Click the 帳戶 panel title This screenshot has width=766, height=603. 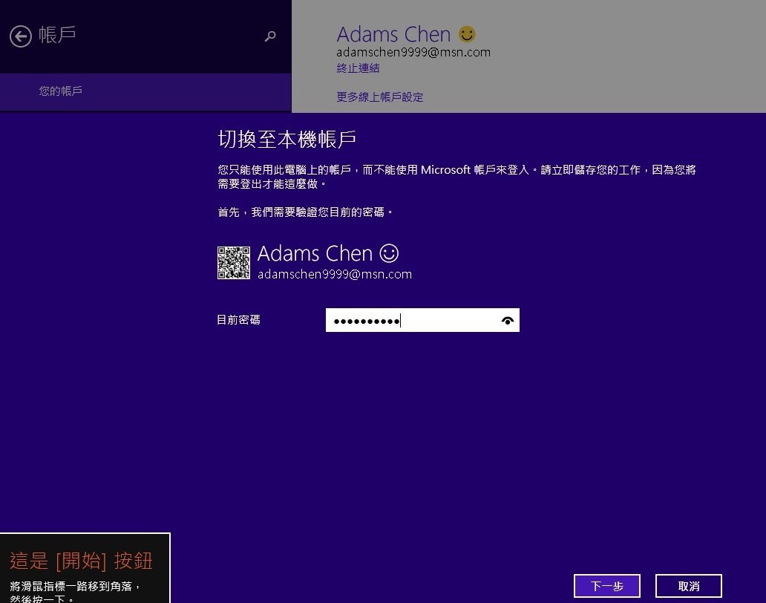click(x=57, y=35)
